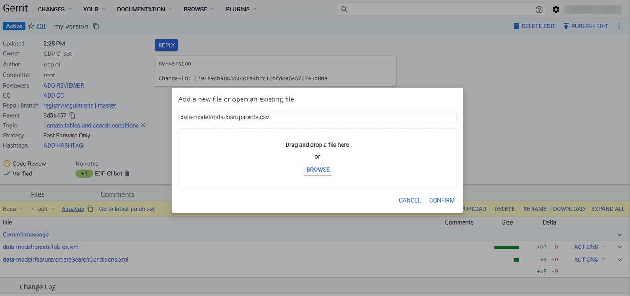
Task: Open the Plugins menu
Action: click(x=241, y=9)
